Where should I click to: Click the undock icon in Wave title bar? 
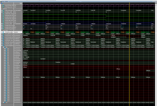tap(155, 2)
